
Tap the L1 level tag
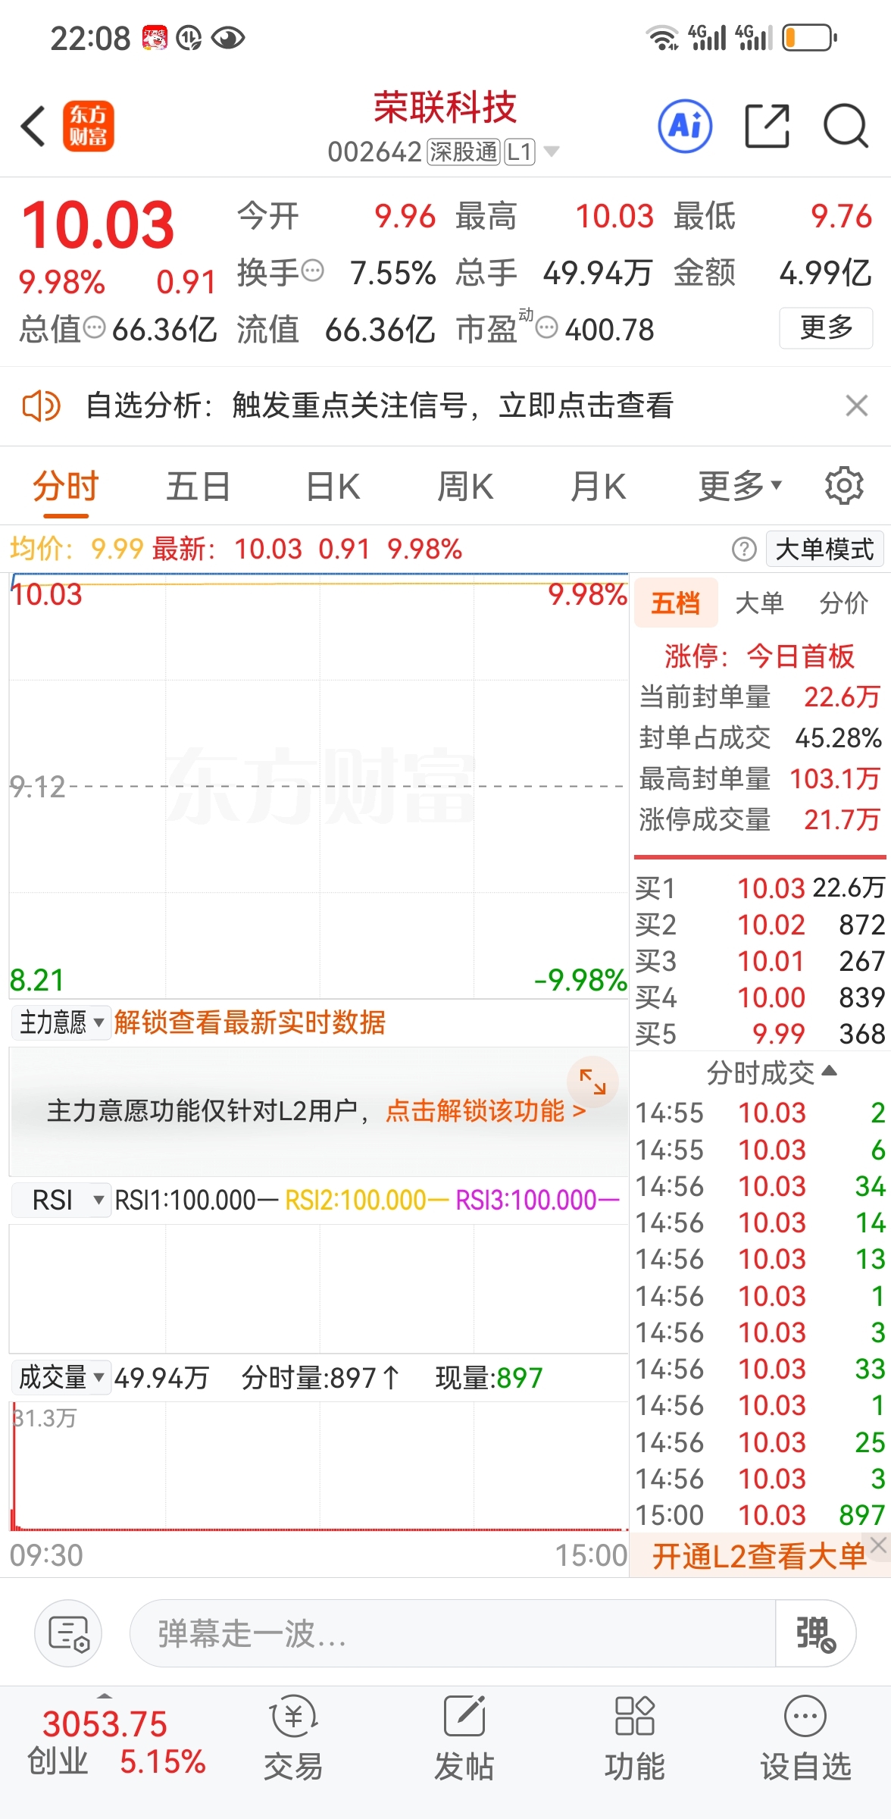[520, 152]
